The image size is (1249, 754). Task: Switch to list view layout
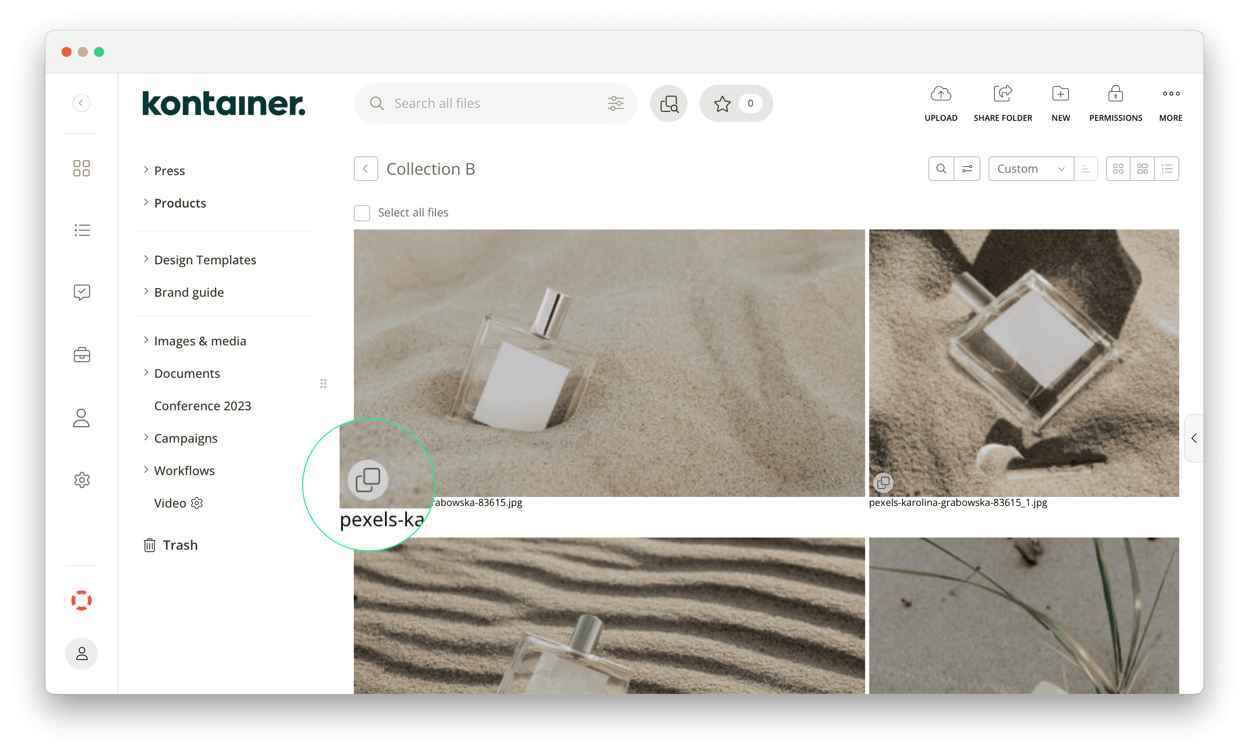(x=1167, y=169)
